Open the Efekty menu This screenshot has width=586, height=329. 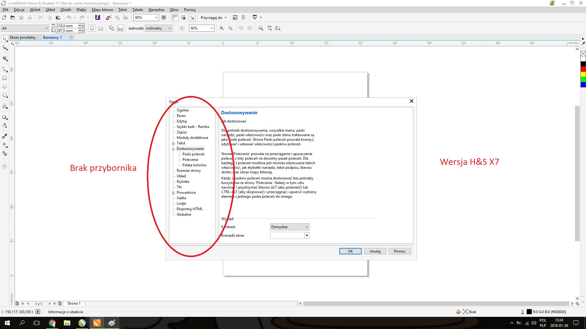(81, 10)
